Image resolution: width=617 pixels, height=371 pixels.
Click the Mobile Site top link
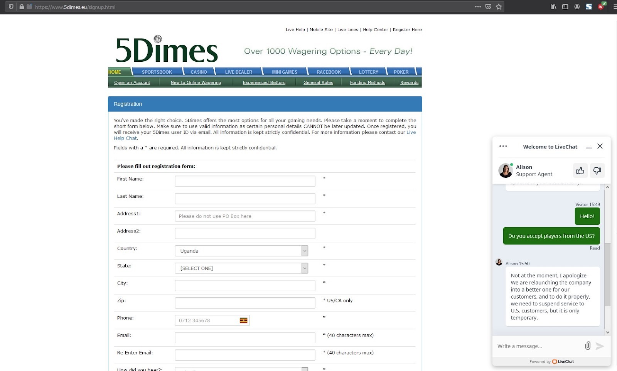321,30
